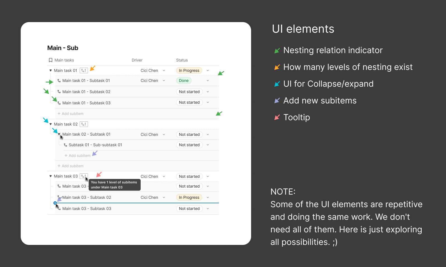Click the subtask icon before Main task 01 - Subtask 02
Screen dimensions: 446x267
(x=59, y=92)
